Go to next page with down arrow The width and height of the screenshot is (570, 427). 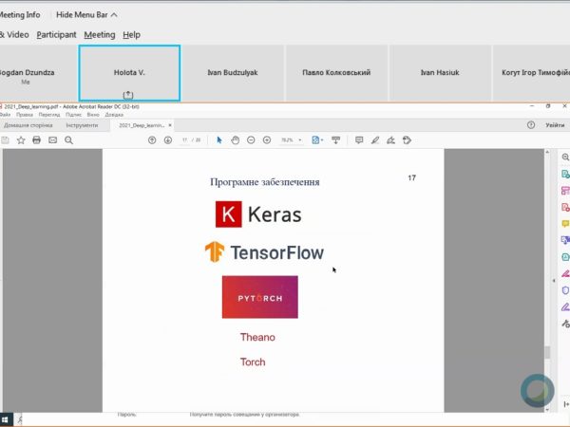168,139
